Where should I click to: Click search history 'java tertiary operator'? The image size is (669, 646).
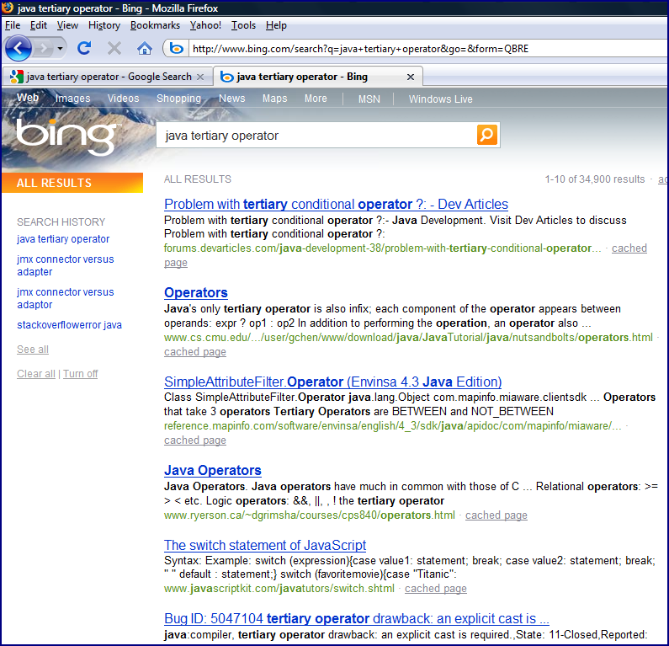[x=63, y=239]
